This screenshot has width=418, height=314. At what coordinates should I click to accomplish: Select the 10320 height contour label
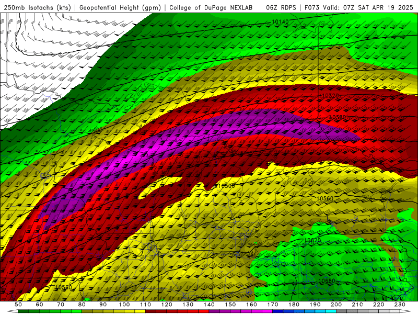coord(330,96)
